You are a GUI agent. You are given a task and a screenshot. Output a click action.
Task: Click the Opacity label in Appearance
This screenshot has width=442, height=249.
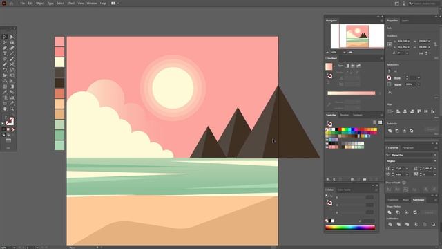pyautogui.click(x=398, y=84)
